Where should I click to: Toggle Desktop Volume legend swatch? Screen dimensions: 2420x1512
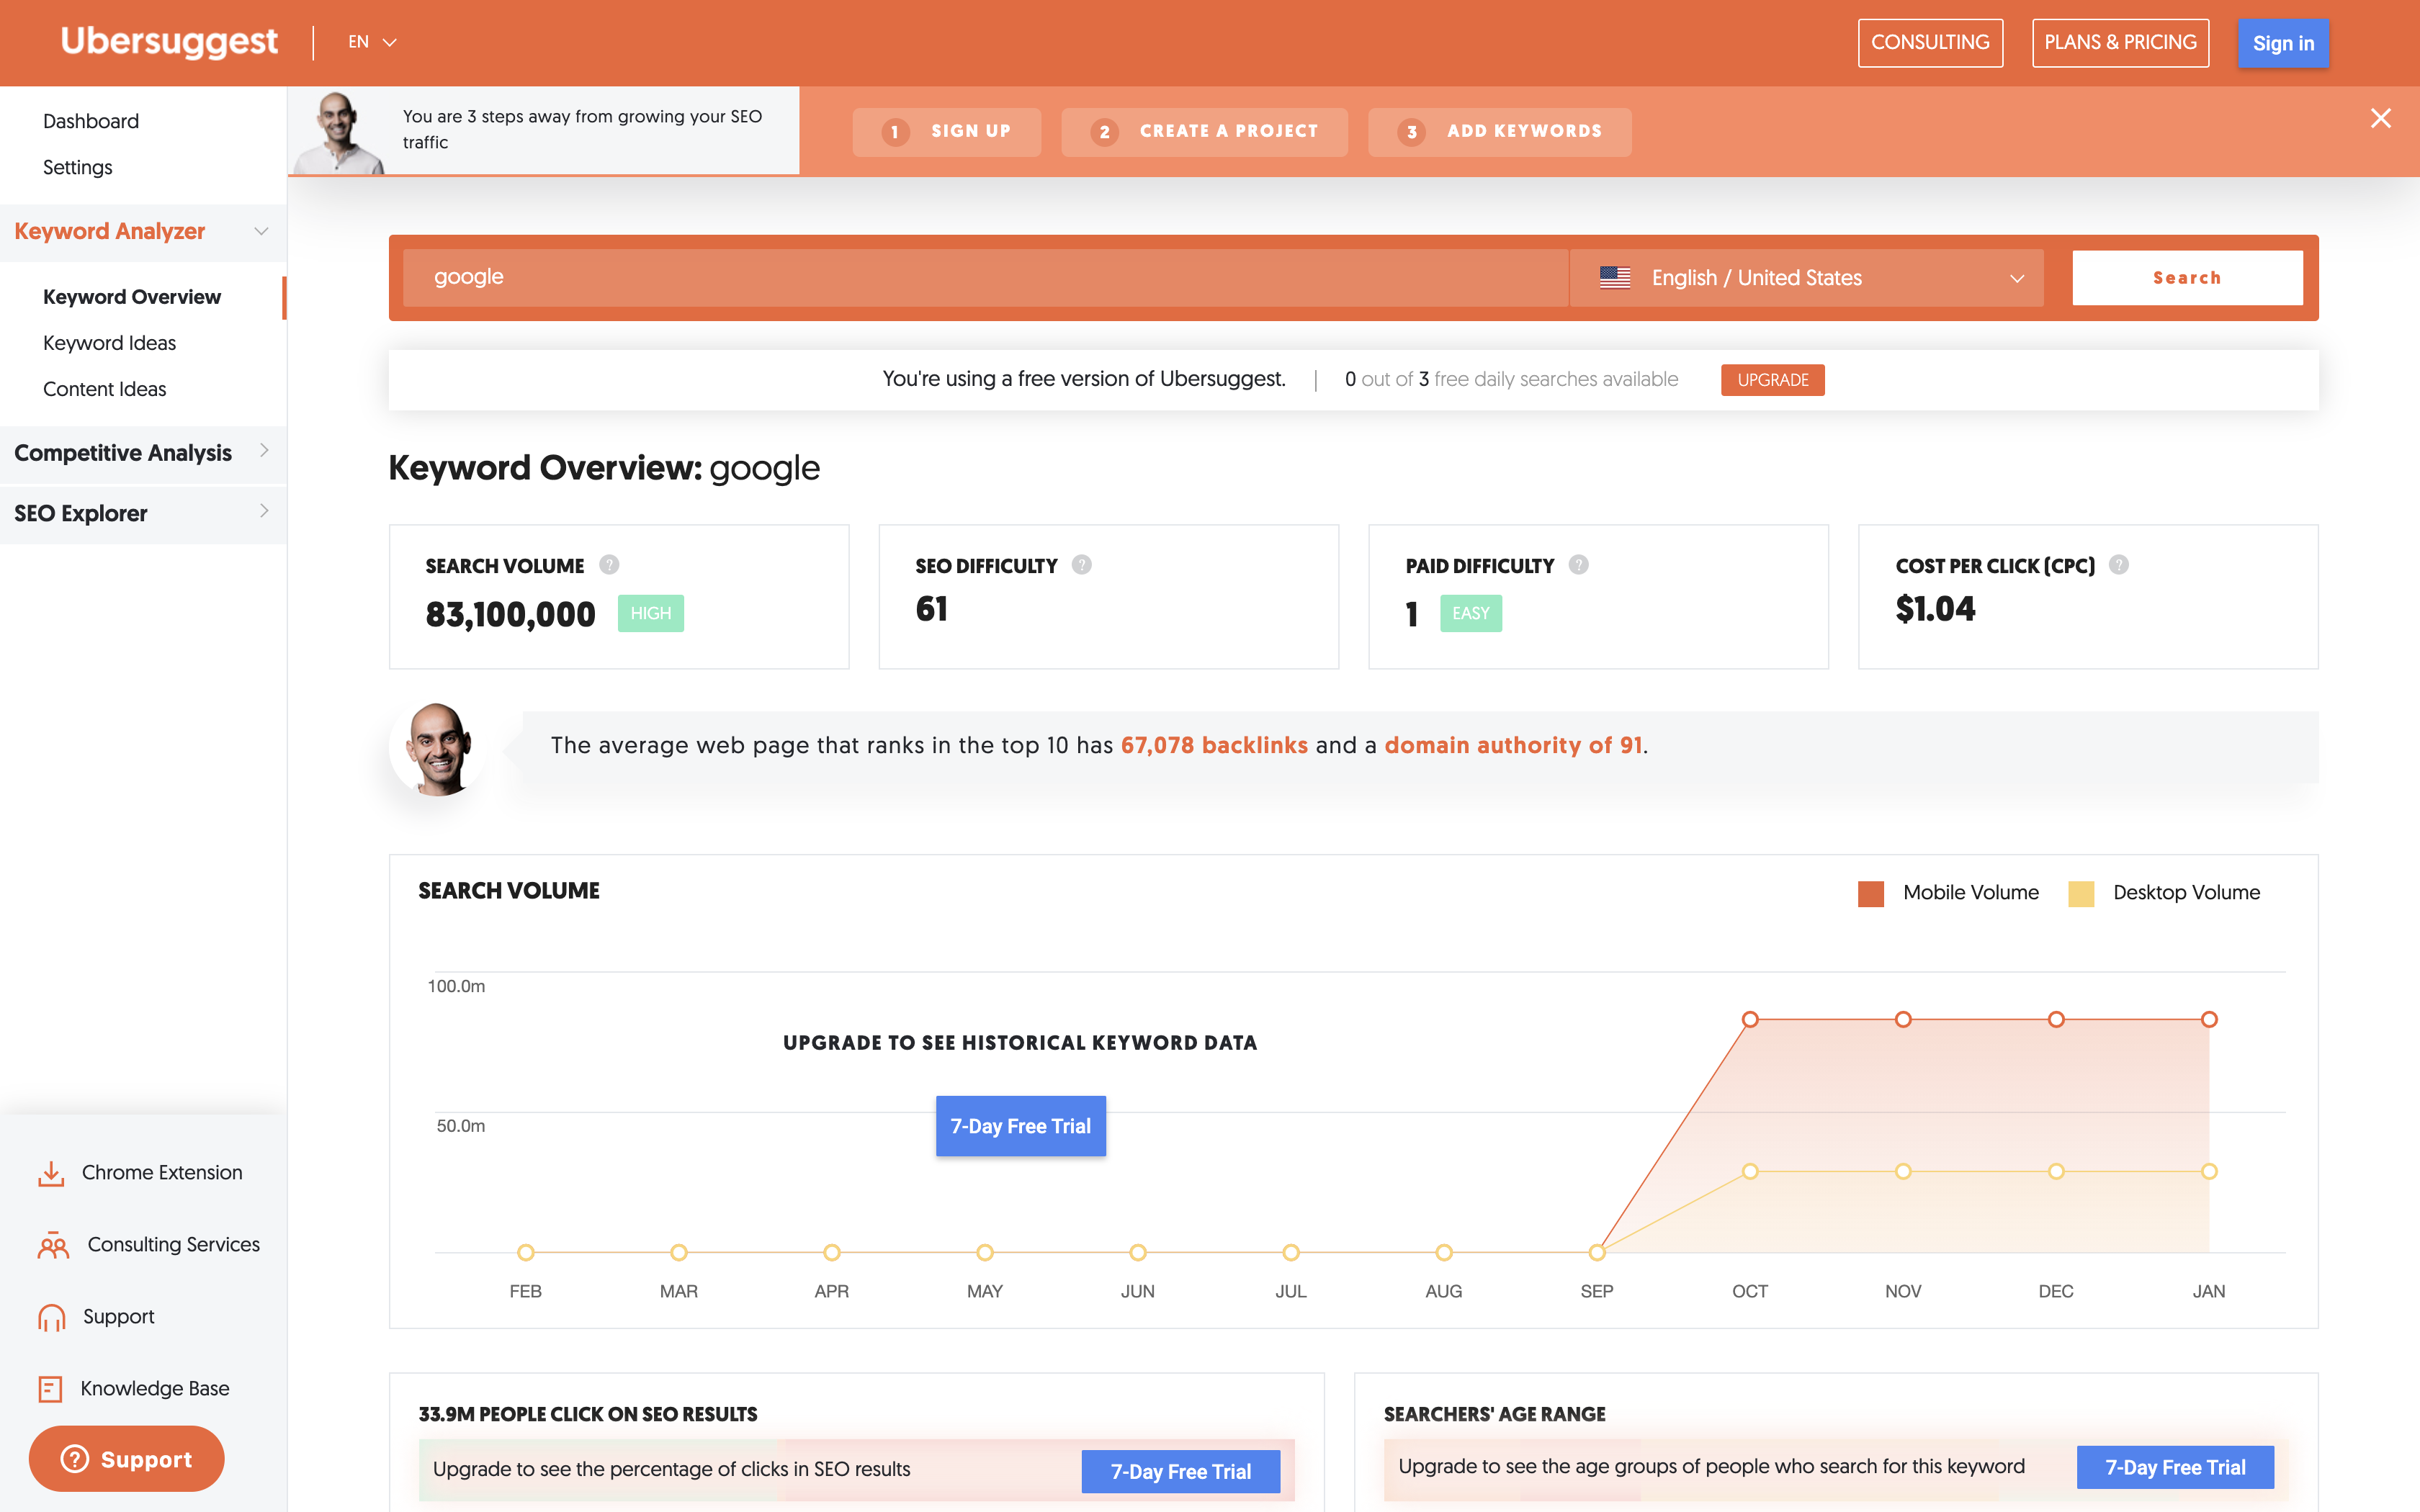pyautogui.click(x=2080, y=893)
